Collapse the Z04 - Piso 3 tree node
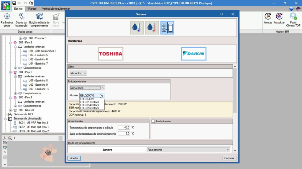302x169 pixels. point(11,72)
